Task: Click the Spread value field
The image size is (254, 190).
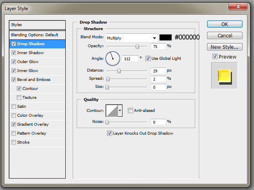Action: (x=158, y=79)
